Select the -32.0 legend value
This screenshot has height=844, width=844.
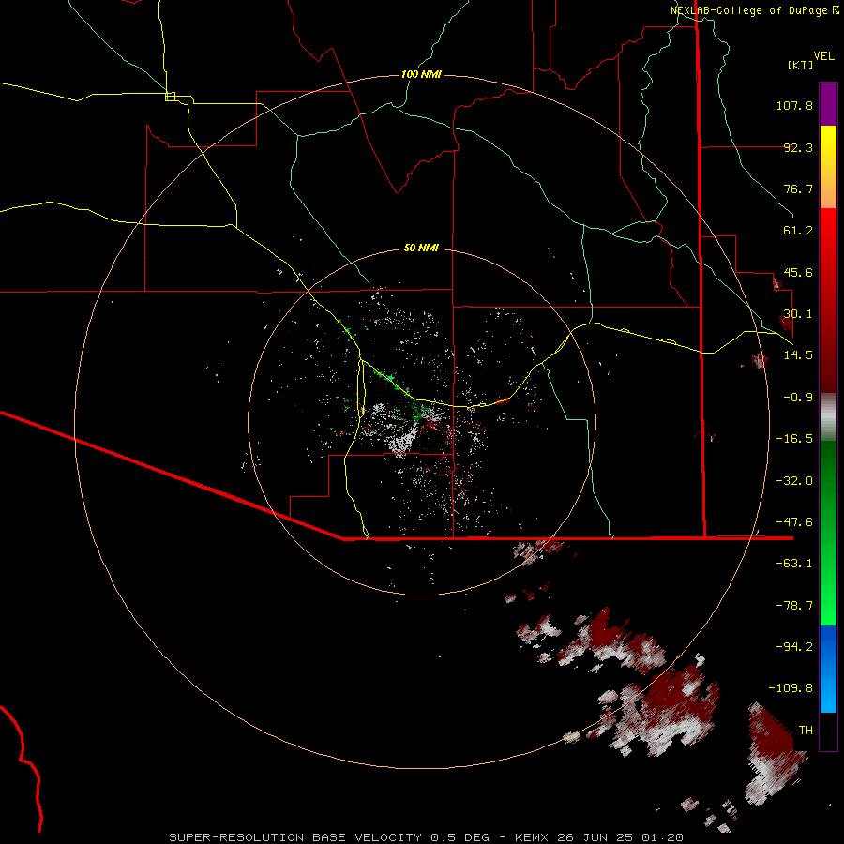point(794,481)
